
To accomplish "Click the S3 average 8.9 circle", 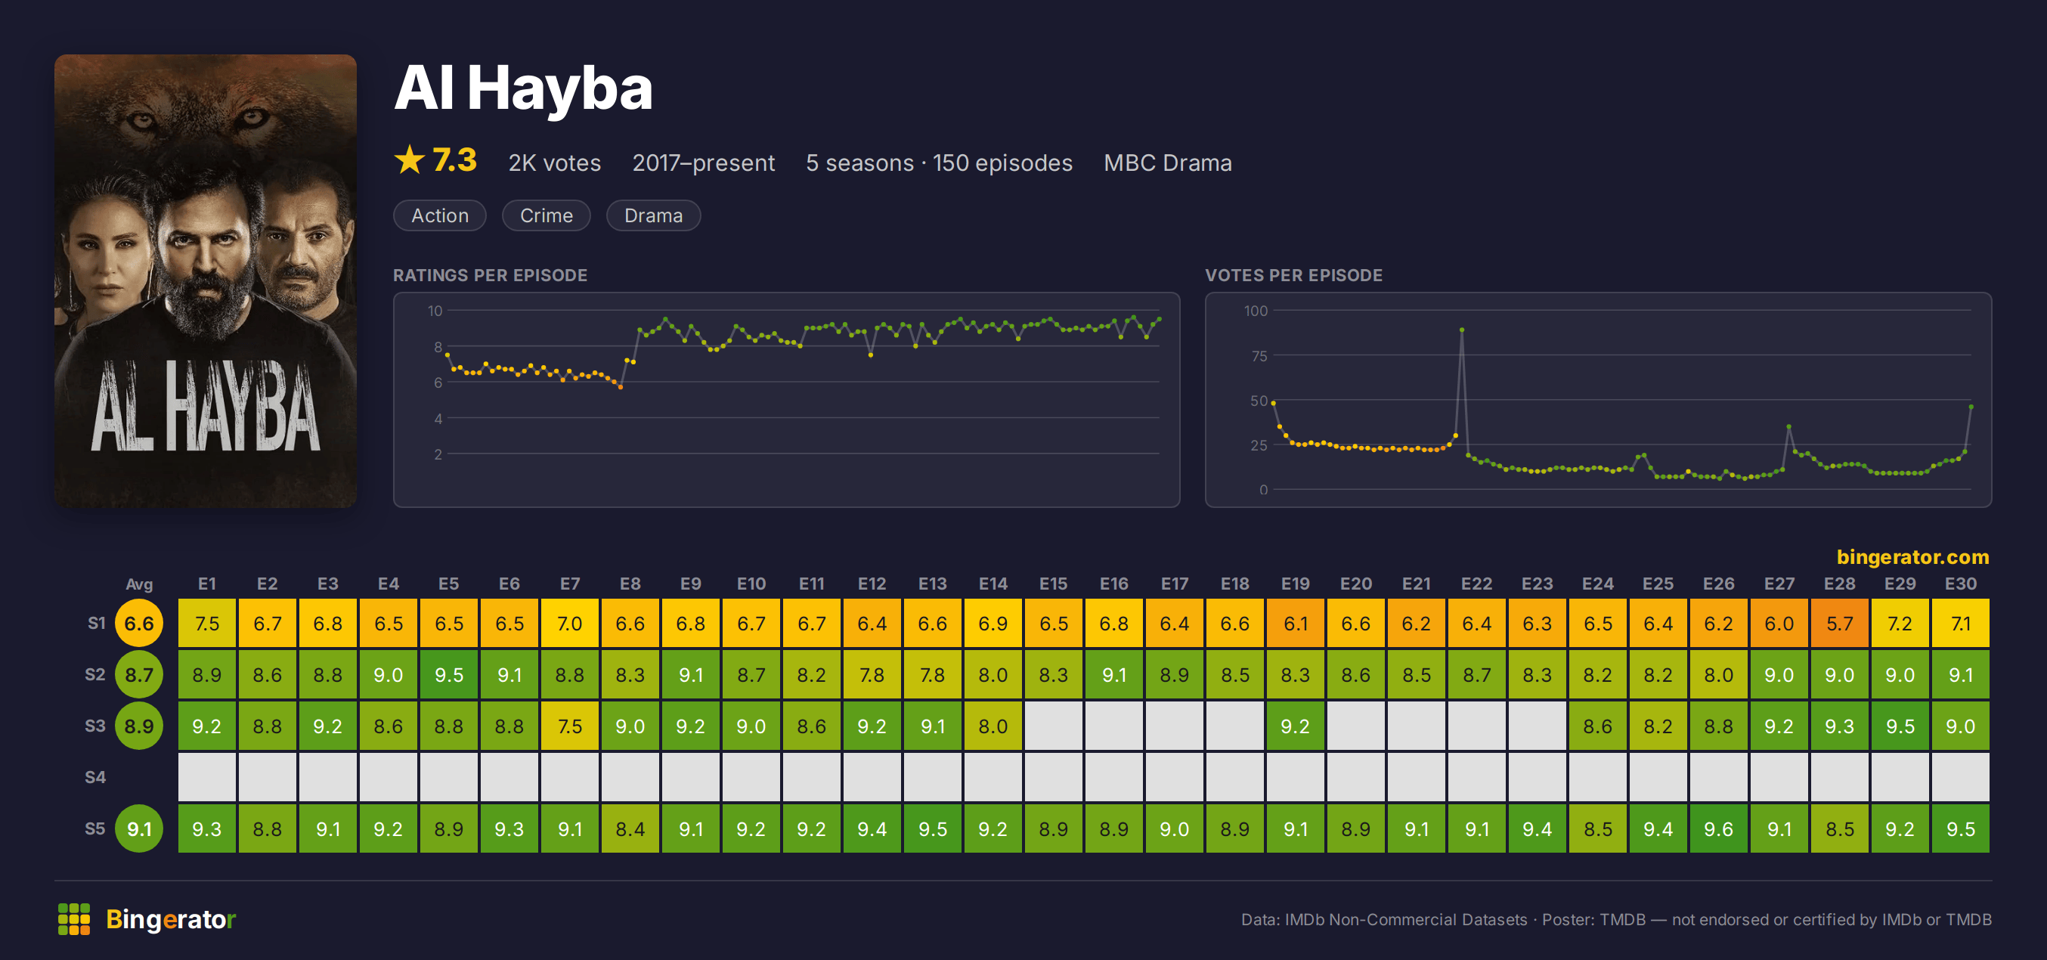I will point(139,726).
